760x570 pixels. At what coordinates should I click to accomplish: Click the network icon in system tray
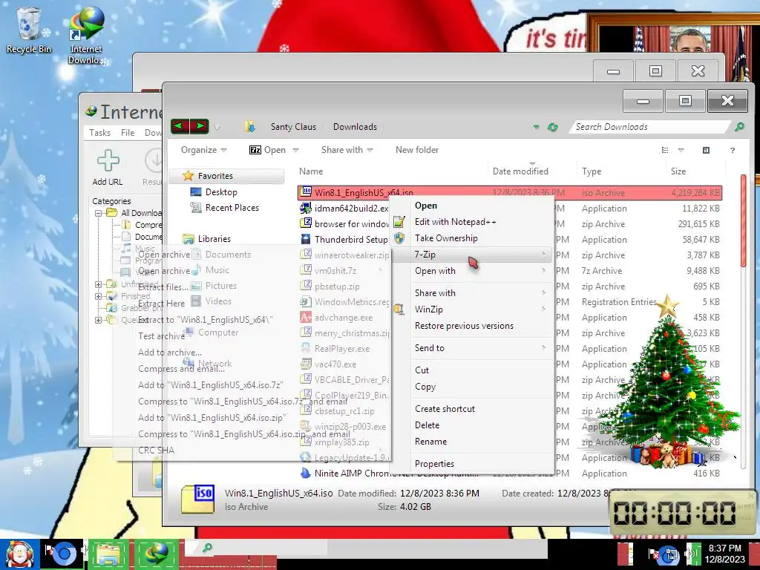click(671, 554)
